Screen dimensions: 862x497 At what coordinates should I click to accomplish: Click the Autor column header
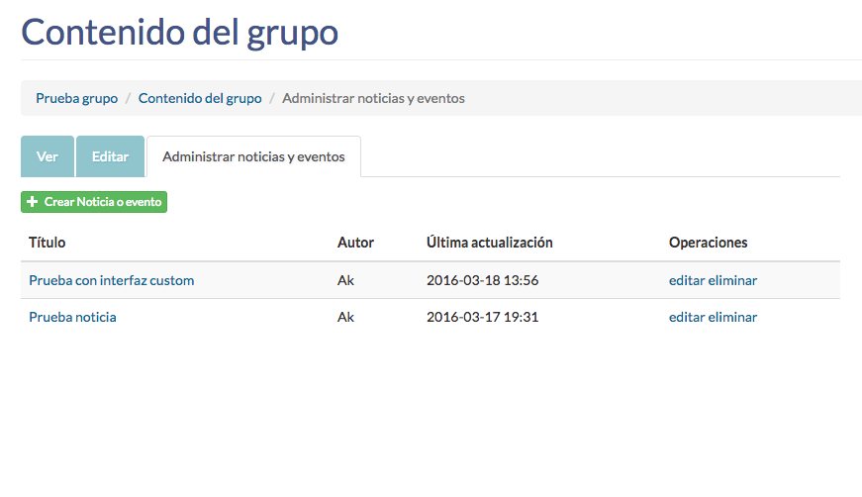click(355, 243)
